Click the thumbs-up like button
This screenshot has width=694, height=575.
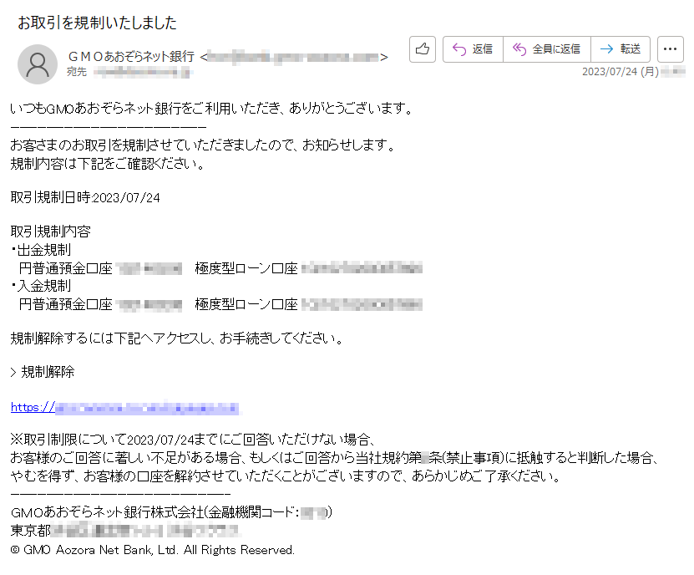pos(423,49)
